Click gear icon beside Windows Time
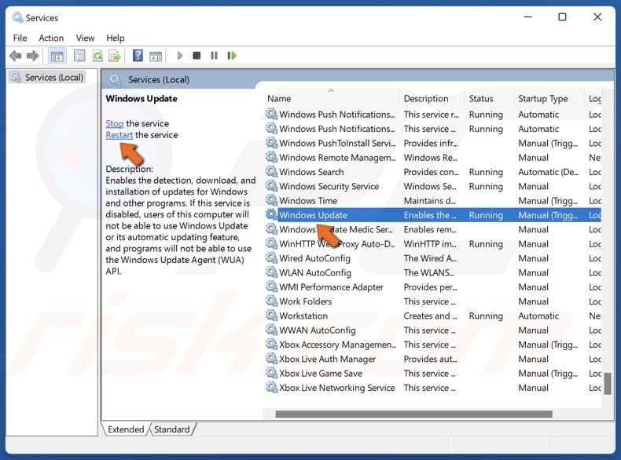621x460 pixels. pos(271,200)
